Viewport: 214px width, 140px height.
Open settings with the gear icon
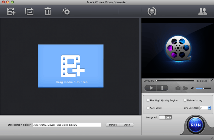click(66, 11)
